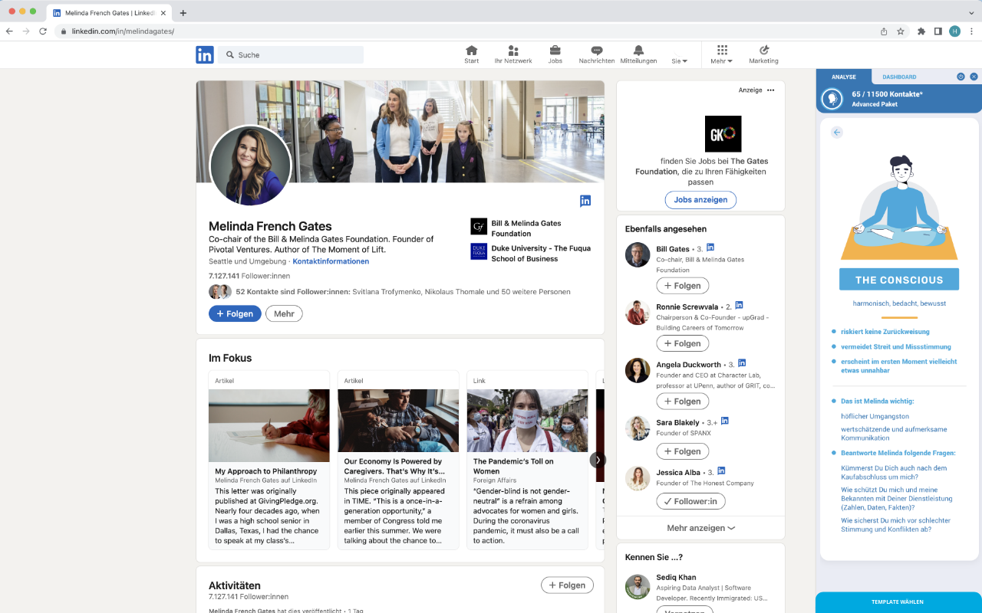
Task: Check Mitteilungen bell icon
Action: pos(638,51)
